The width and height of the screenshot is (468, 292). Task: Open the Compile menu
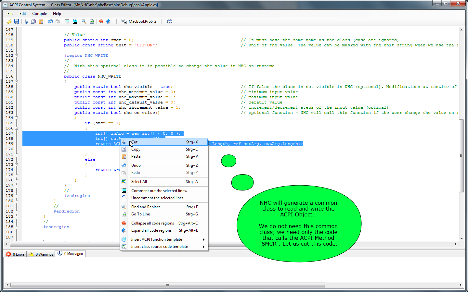[39, 14]
